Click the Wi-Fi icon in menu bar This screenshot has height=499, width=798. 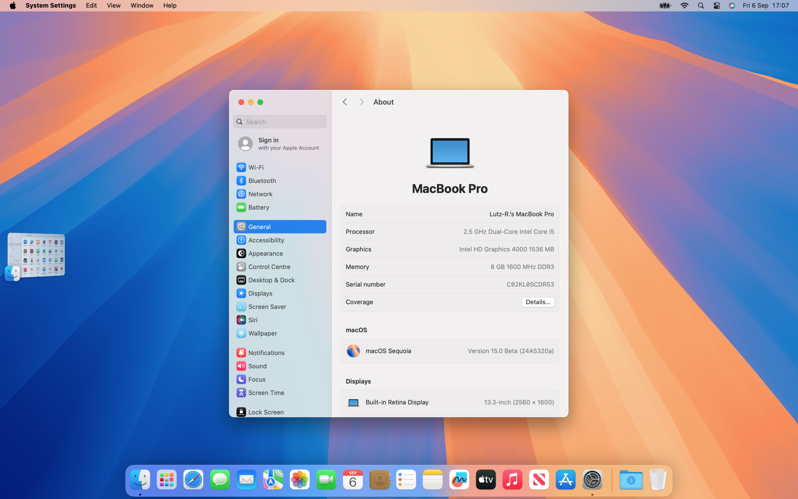(x=684, y=6)
